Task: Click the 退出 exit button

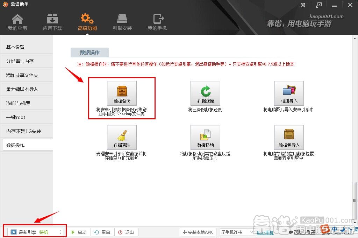Action: (x=126, y=232)
